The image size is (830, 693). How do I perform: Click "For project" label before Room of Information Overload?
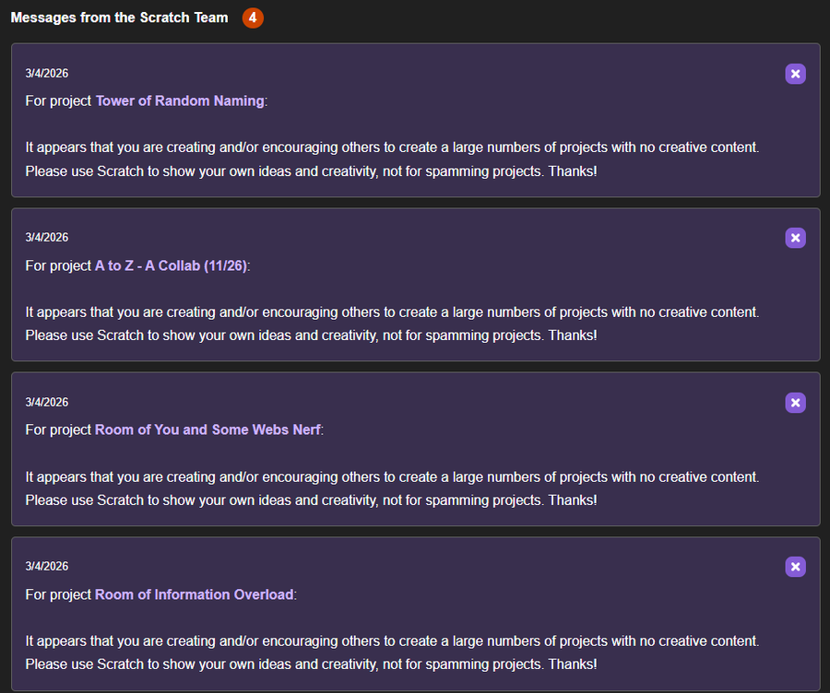point(58,594)
